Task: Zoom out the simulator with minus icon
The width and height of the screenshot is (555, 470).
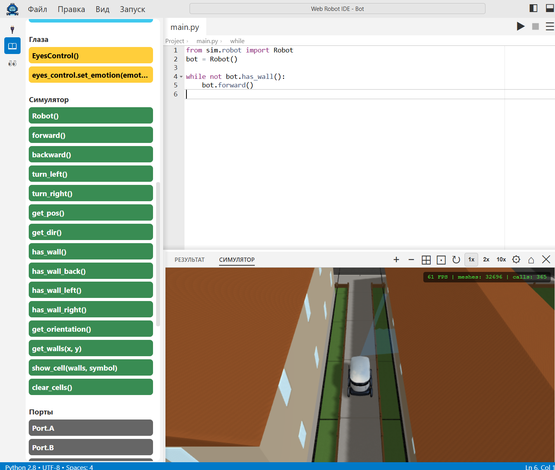Action: click(x=411, y=259)
